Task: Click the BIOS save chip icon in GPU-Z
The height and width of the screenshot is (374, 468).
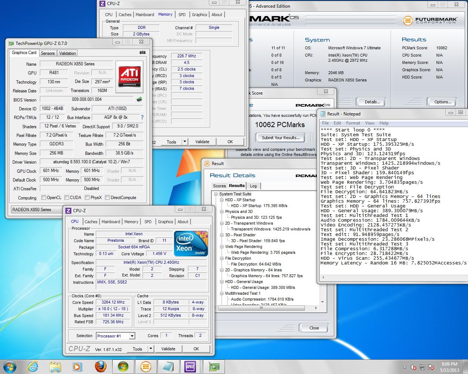Action: click(139, 99)
